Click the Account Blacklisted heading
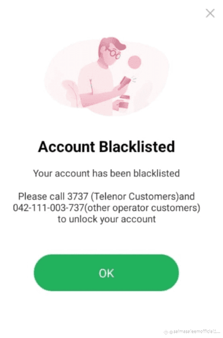Image resolution: width=223 pixels, height=338 pixels. [106, 147]
